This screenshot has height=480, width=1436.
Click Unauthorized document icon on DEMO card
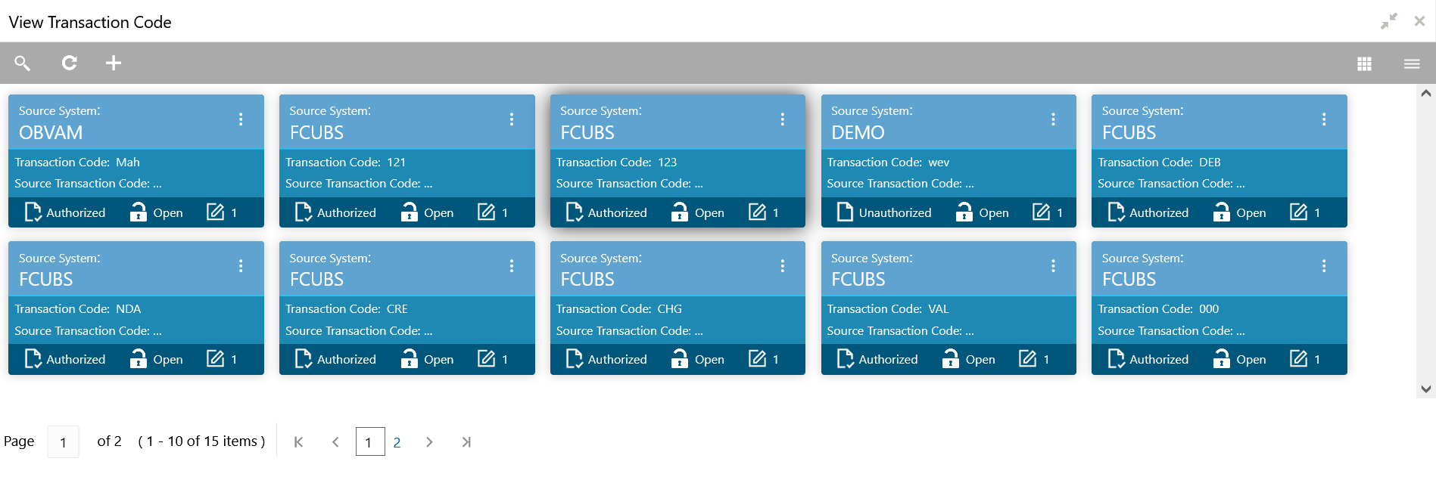click(845, 212)
